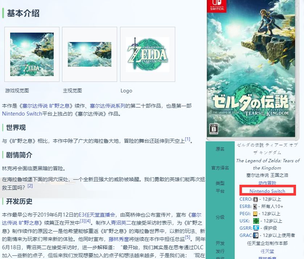
Task: Click the 平台 infobox label
Action: click(220, 191)
